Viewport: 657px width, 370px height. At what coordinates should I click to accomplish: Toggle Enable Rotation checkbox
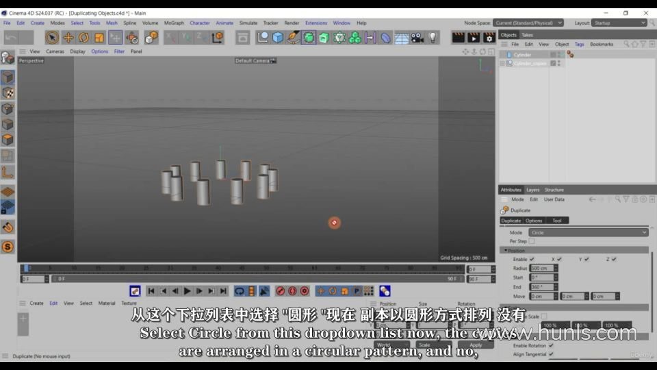pos(551,345)
